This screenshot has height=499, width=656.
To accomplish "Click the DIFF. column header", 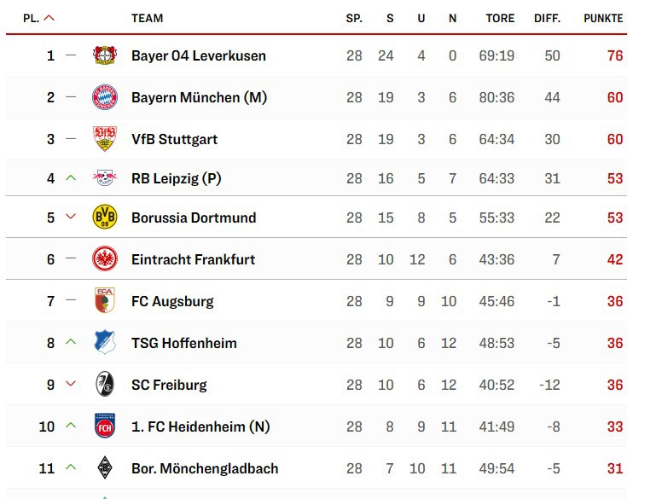I will click(547, 18).
